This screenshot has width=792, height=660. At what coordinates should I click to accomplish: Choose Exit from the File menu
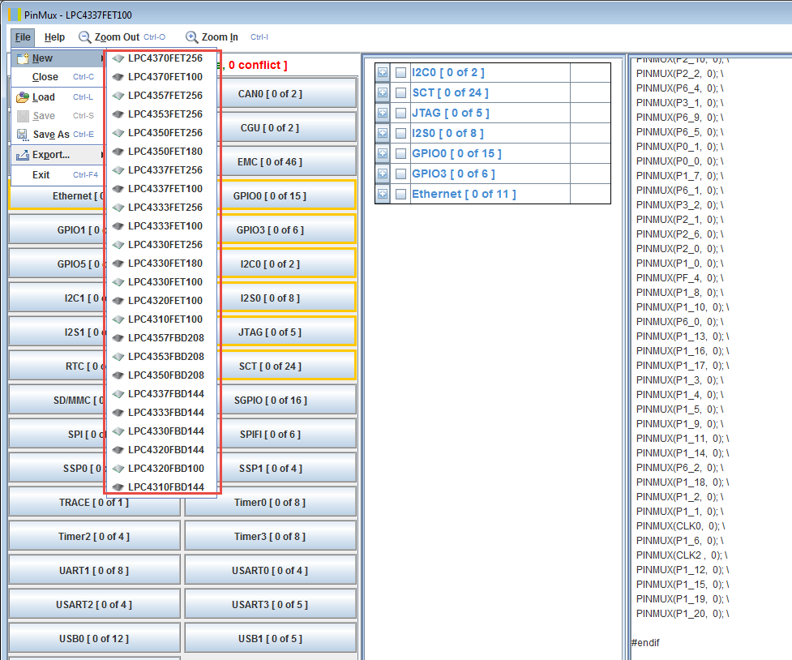pyautogui.click(x=58, y=175)
